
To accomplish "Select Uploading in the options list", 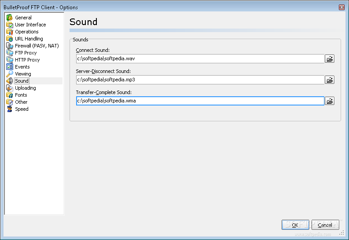I will (26, 88).
